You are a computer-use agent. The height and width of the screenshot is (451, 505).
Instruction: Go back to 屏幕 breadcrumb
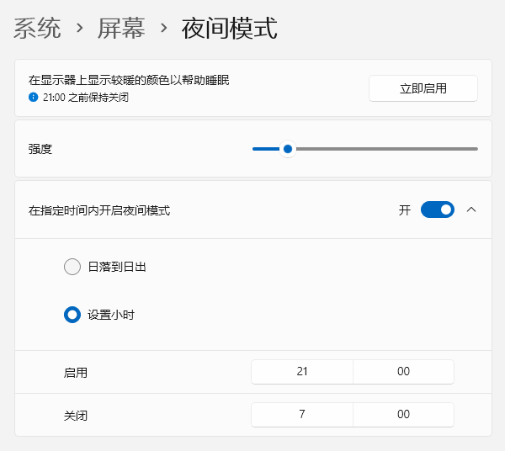(x=121, y=29)
